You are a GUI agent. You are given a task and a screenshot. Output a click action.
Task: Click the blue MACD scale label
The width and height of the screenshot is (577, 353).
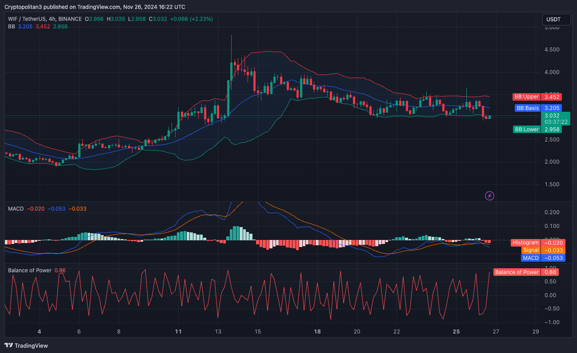531,258
